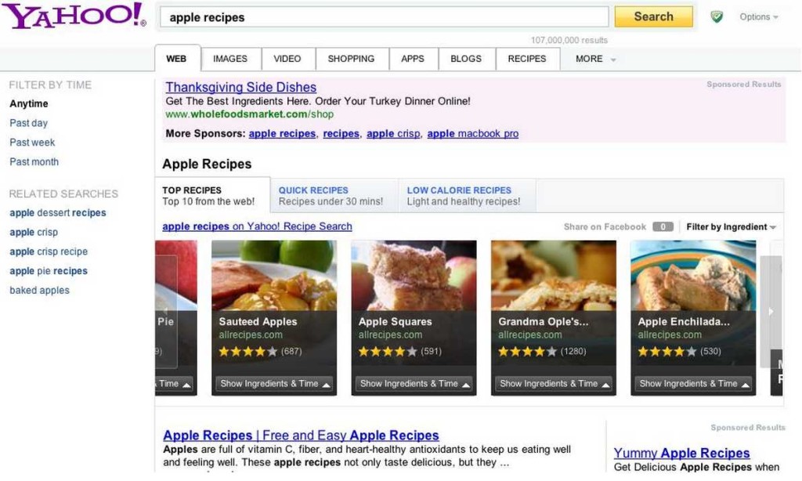Click www.wholefoodsmarket.com/shop URL
Image resolution: width=802 pixels, height=481 pixels.
pos(250,114)
